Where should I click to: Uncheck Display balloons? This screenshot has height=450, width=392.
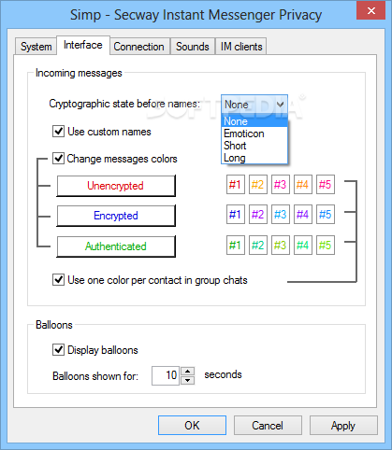pos(58,350)
